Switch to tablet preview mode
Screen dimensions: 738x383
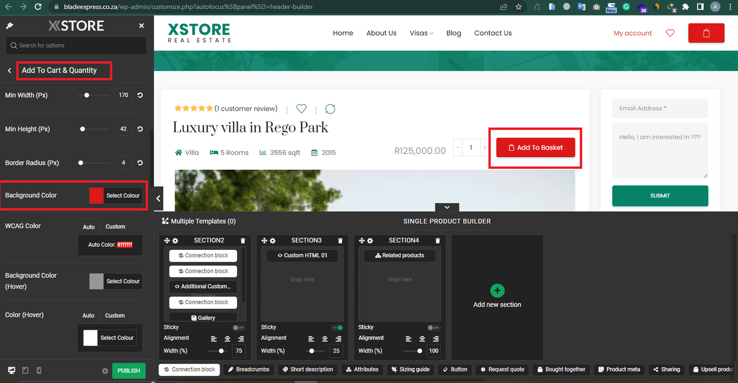(25, 370)
